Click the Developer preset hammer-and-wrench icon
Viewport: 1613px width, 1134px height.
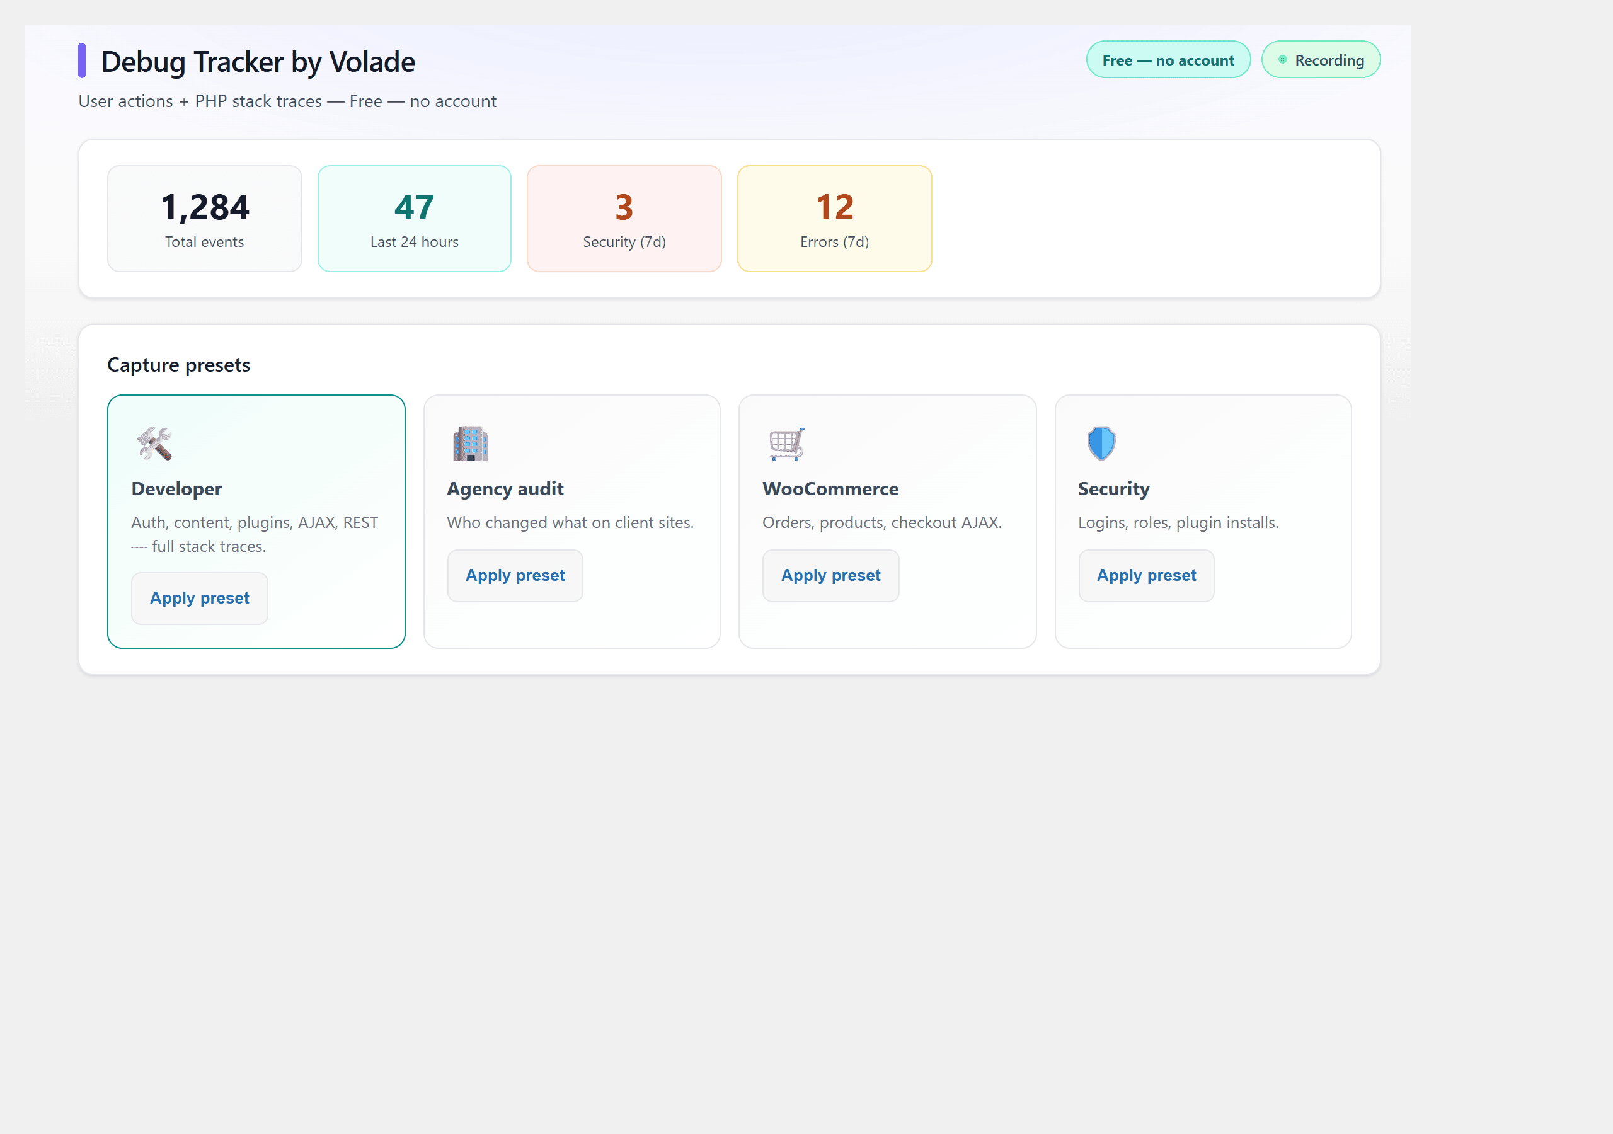pyautogui.click(x=154, y=444)
